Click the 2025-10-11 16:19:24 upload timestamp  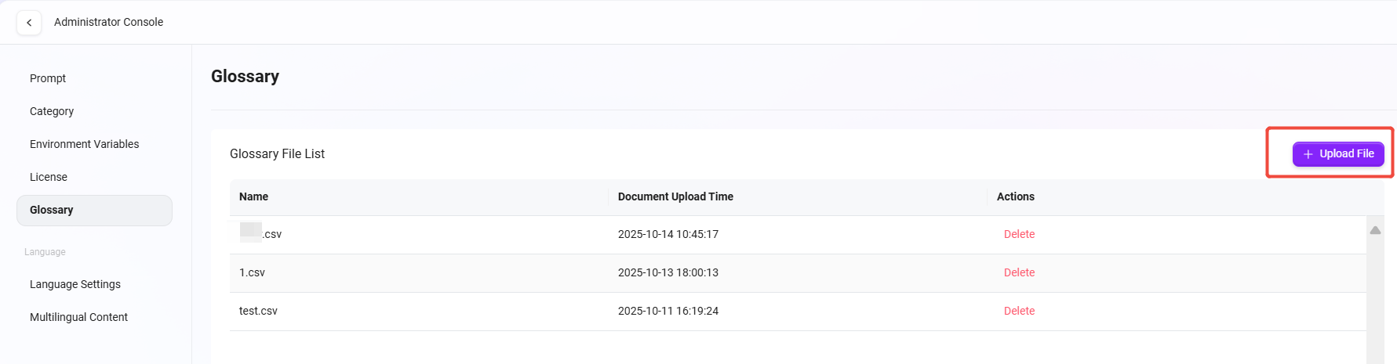pyautogui.click(x=668, y=311)
